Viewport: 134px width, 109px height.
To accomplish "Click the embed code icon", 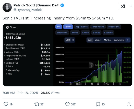I will pos(128,40).
